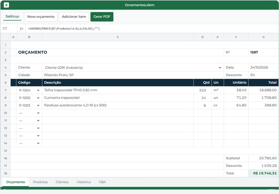This screenshot has width=279, height=194.
Task: Switch to the Histórico sheet tab
Action: coord(84,182)
